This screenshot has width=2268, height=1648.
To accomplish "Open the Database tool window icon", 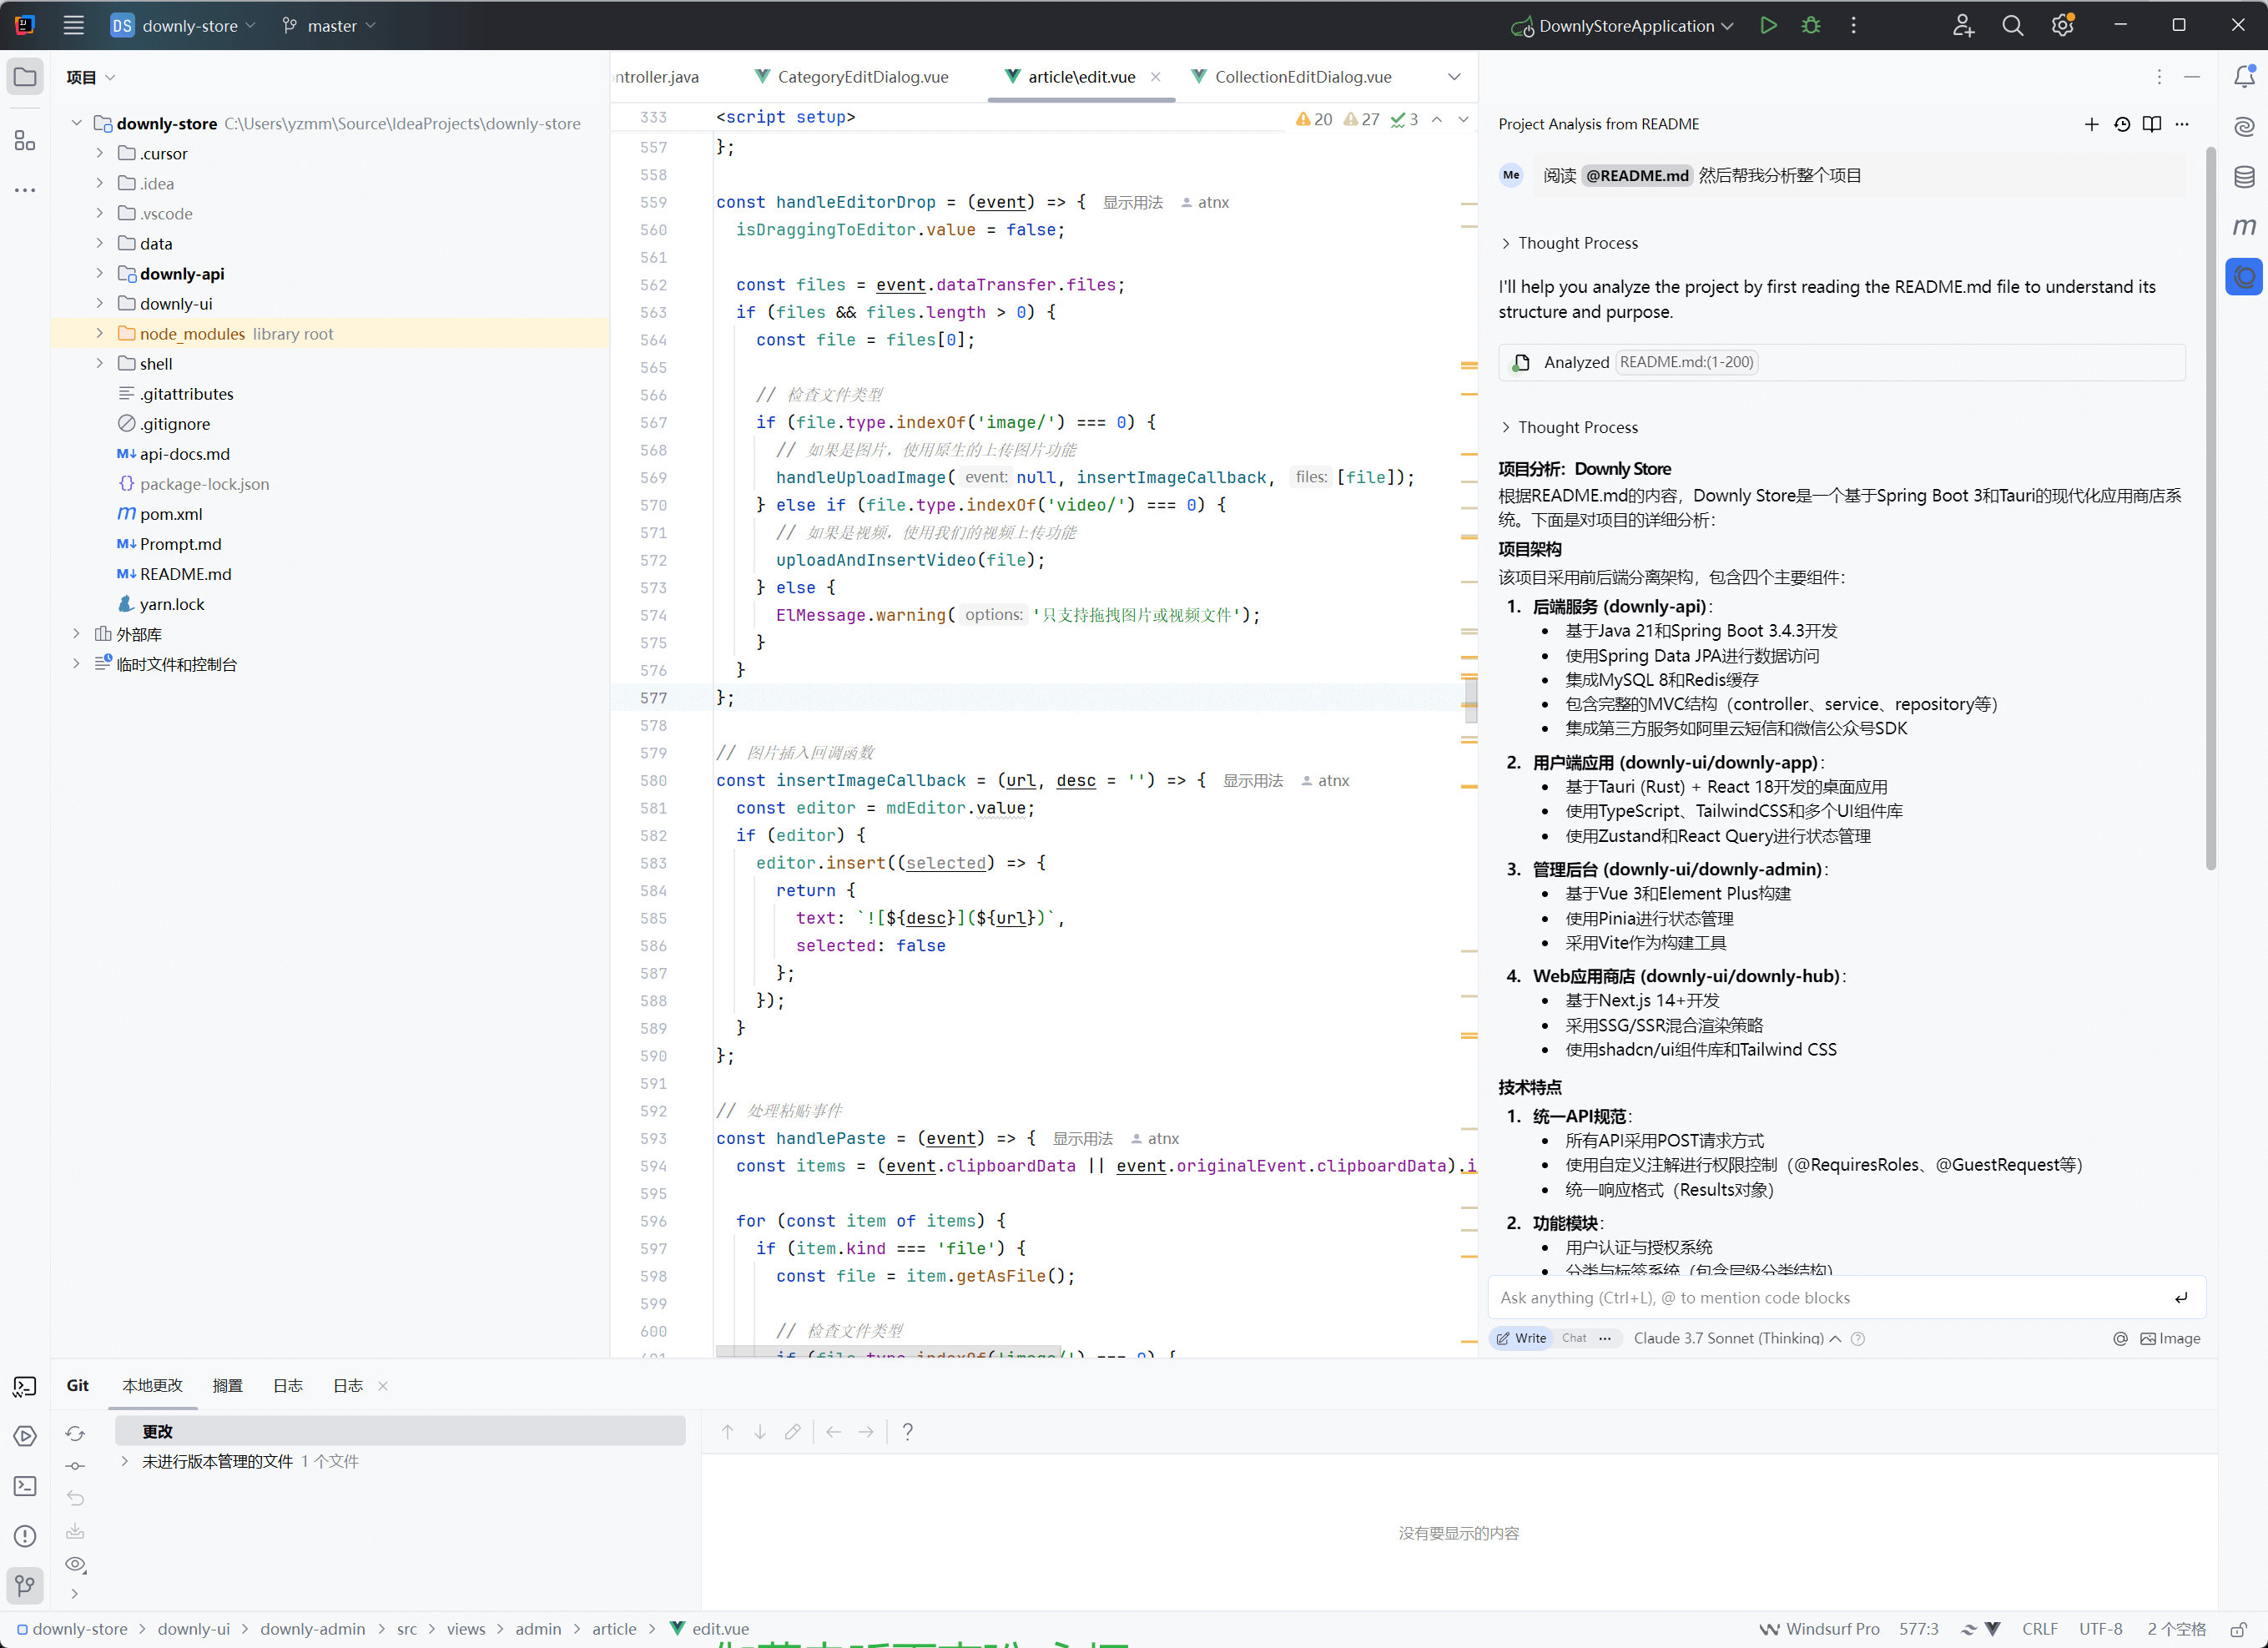I will coord(2244,177).
